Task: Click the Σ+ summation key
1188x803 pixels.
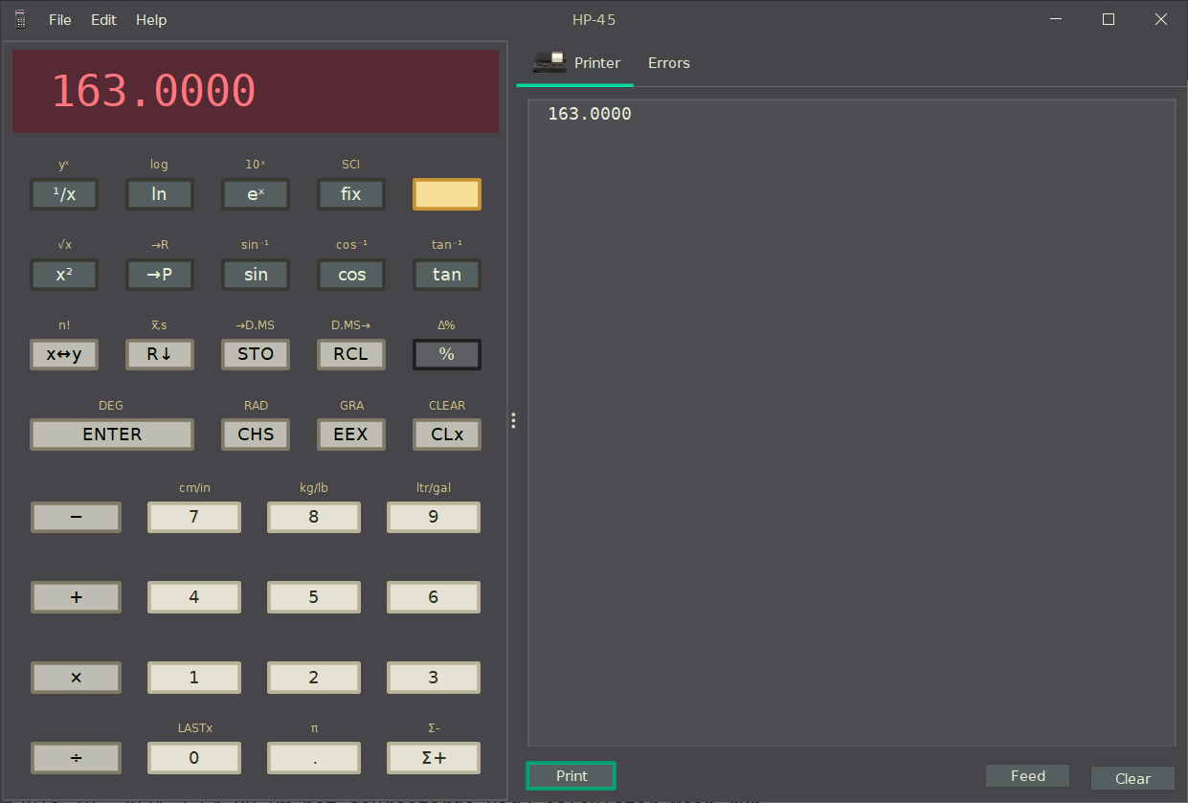Action: click(434, 758)
